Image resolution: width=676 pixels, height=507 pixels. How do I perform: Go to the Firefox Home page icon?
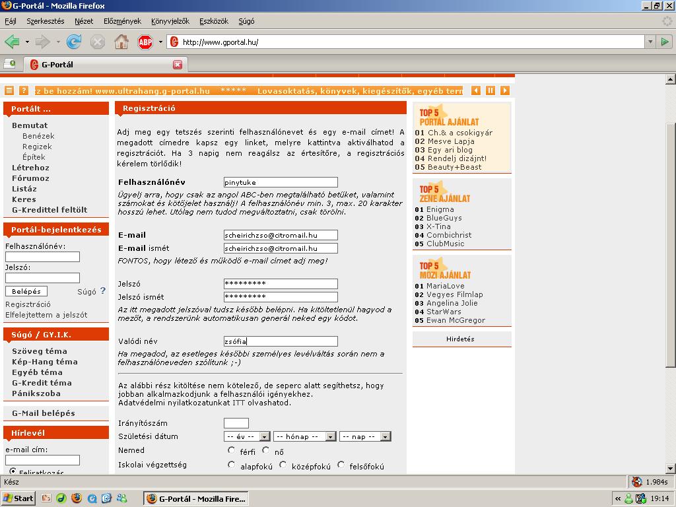coord(121,42)
